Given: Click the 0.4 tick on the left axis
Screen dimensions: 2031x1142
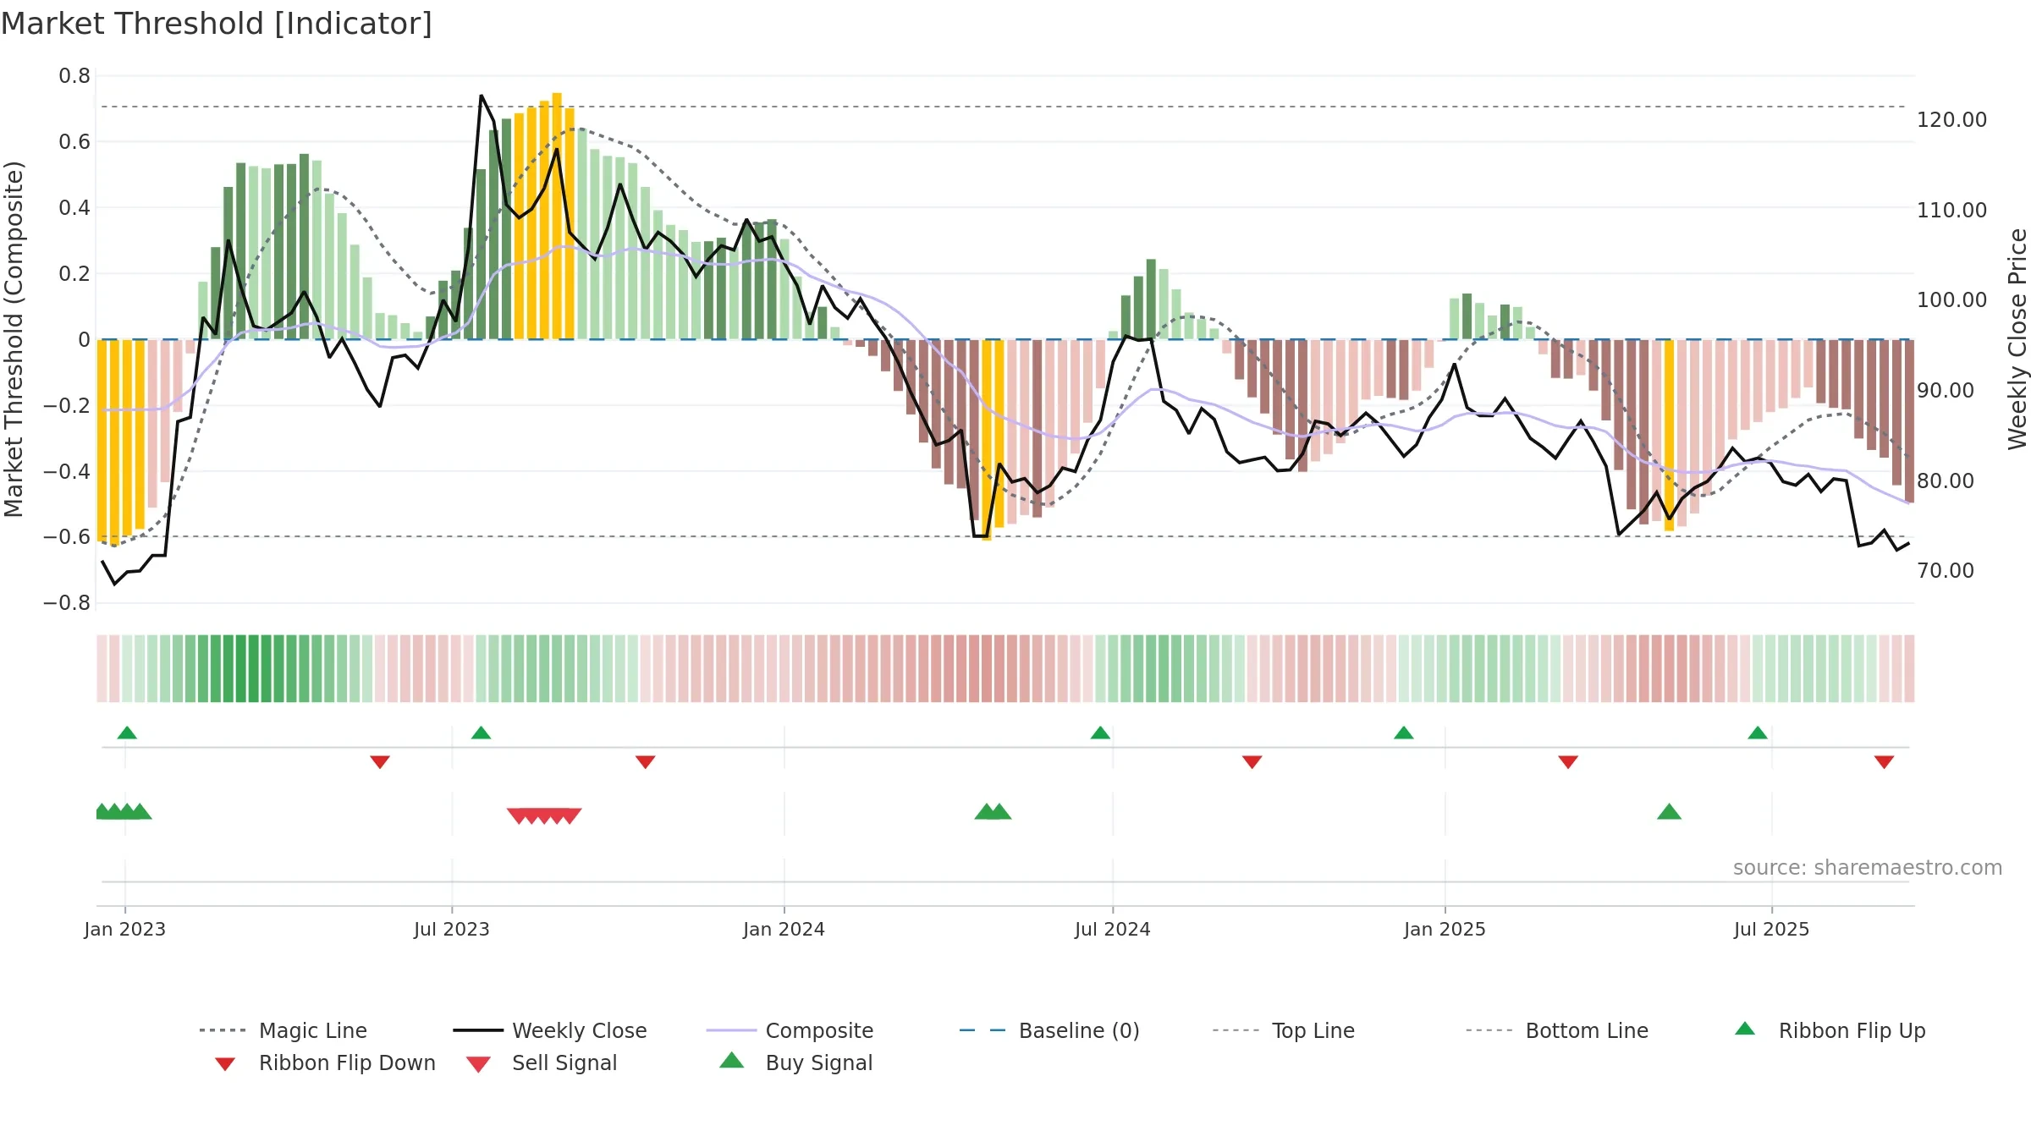Looking at the screenshot, I should point(74,208).
